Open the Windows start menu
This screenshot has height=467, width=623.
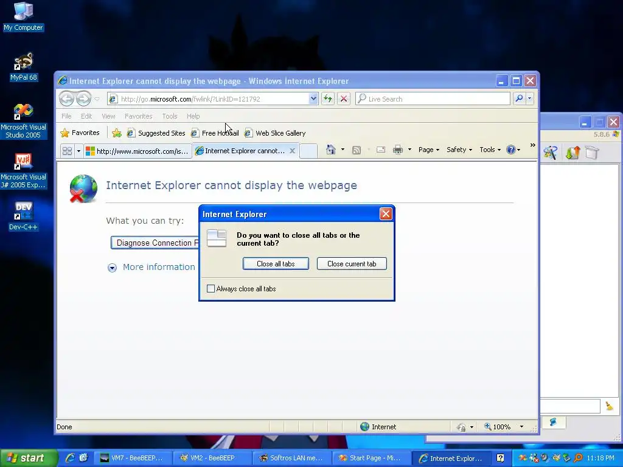[x=28, y=458]
